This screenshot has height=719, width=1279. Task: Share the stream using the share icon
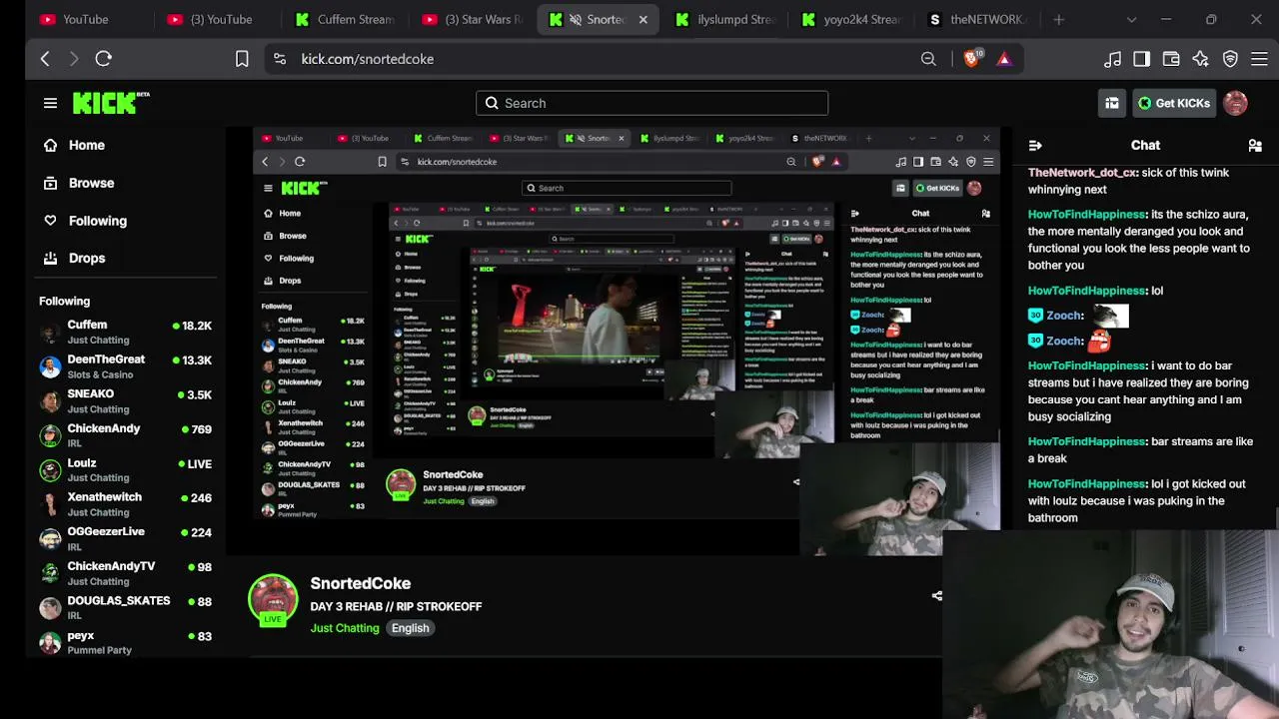[936, 596]
